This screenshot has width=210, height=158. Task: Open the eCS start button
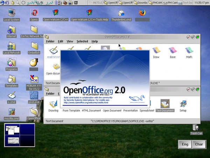[x=5, y=3]
